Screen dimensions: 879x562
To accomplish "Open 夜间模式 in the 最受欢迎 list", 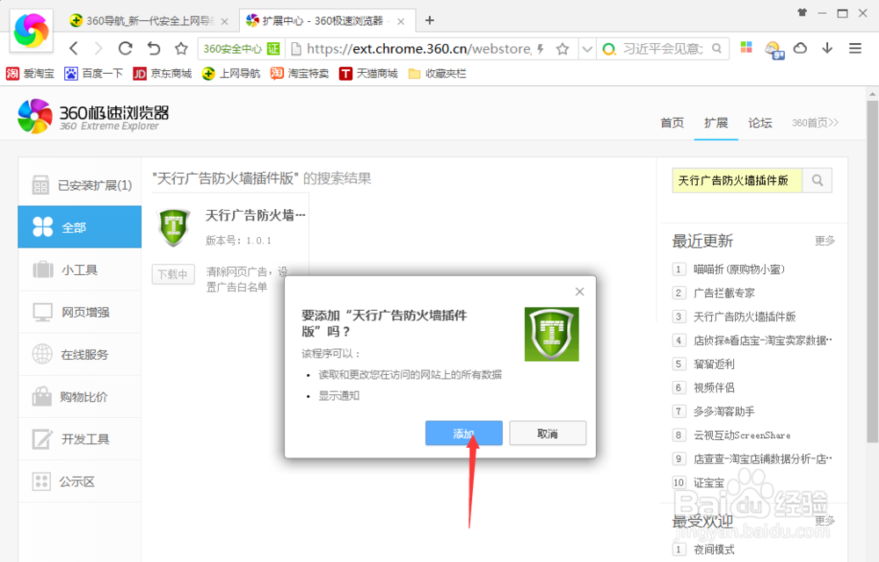I will click(714, 550).
